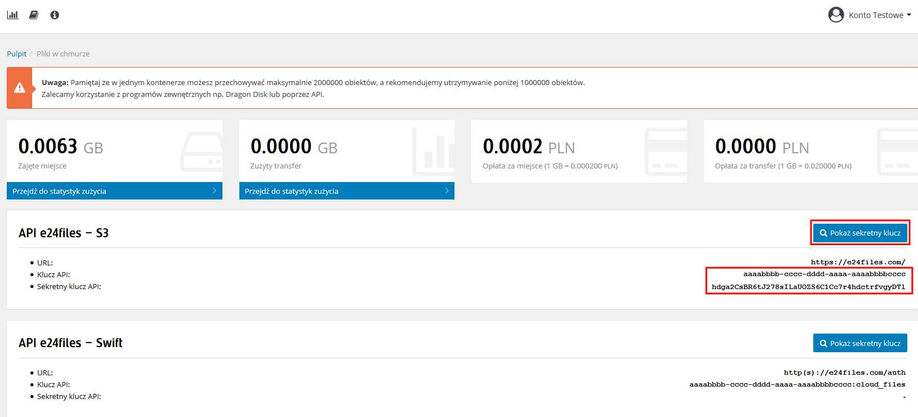918x417 pixels.
Task: Expand the Konto Testowe account menu
Action: tap(880, 15)
